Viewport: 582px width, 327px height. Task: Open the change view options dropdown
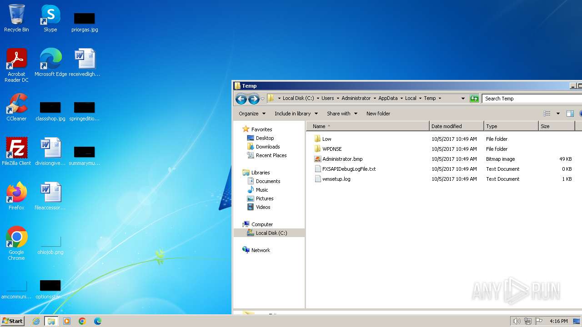pos(558,114)
